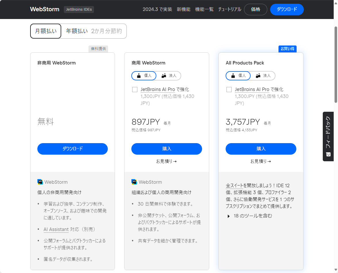338x273 pixels.
Task: Click 共有データを細かく管理できます text
Action: pos(168,241)
